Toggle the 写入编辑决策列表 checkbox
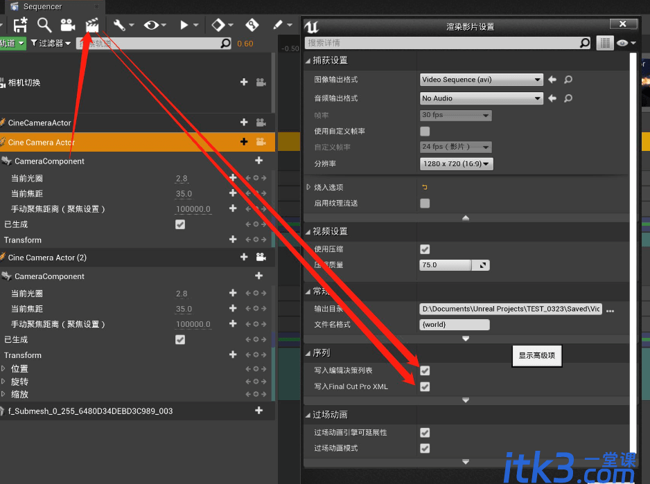The width and height of the screenshot is (650, 484). [x=425, y=370]
